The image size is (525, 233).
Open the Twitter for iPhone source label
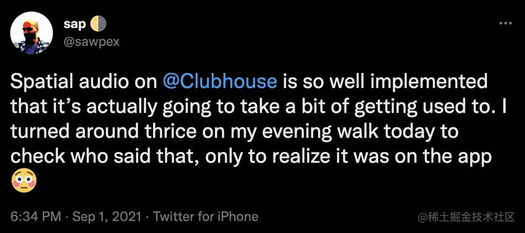(205, 217)
